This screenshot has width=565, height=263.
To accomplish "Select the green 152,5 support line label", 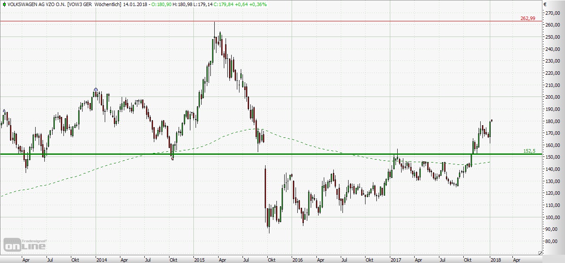I will [530, 151].
